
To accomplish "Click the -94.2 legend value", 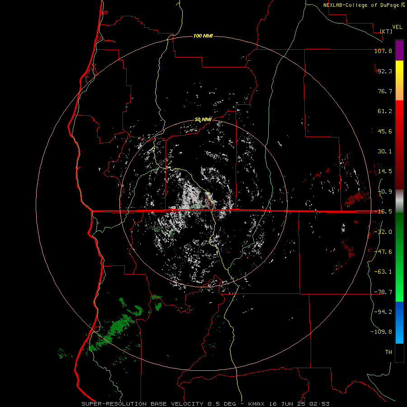I will (383, 312).
